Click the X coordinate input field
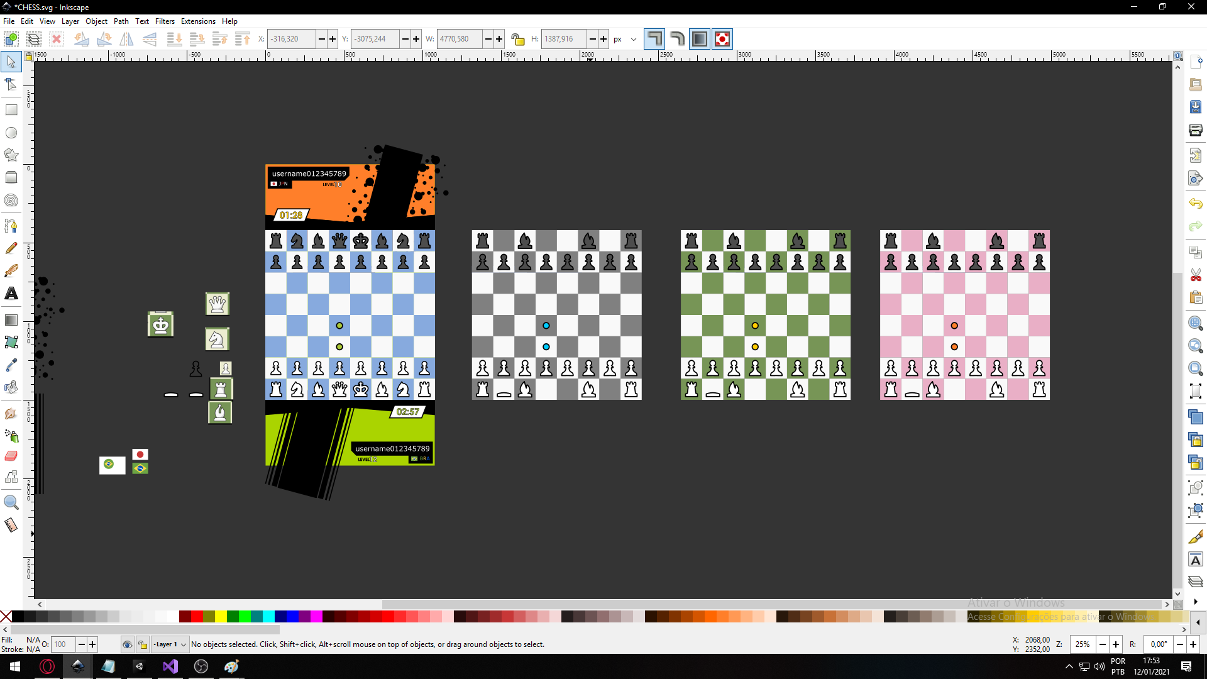The image size is (1207, 679). coord(291,39)
